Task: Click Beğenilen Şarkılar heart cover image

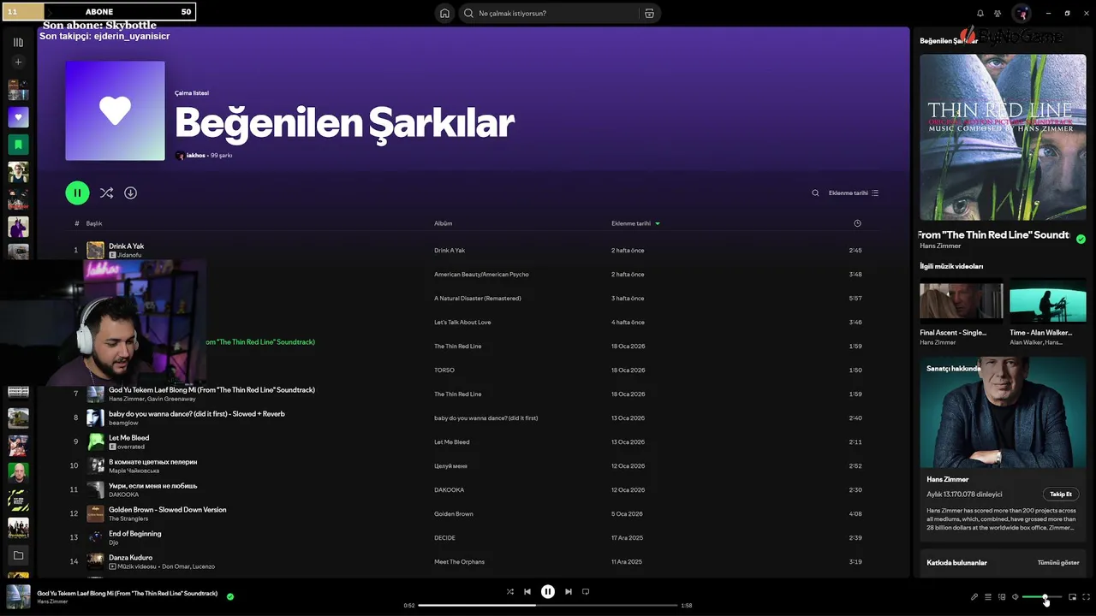Action: (x=115, y=110)
